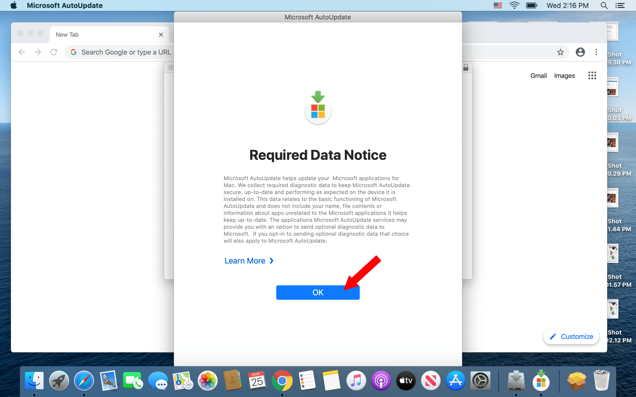Click the Customize button
Image resolution: width=636 pixels, height=397 pixels.
point(571,336)
